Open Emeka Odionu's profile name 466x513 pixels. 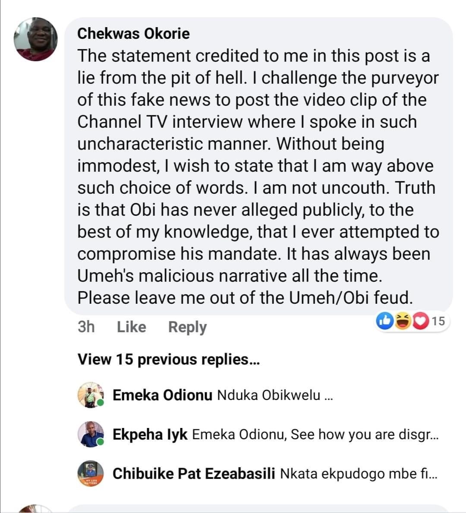[x=162, y=395]
